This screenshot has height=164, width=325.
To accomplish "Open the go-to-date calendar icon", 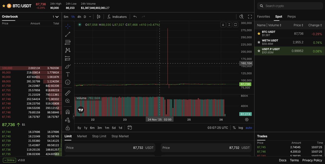I will coord(130,128).
